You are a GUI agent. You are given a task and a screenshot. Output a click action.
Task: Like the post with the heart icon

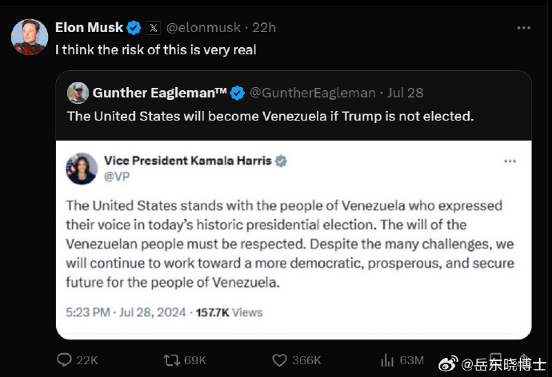coord(279,360)
